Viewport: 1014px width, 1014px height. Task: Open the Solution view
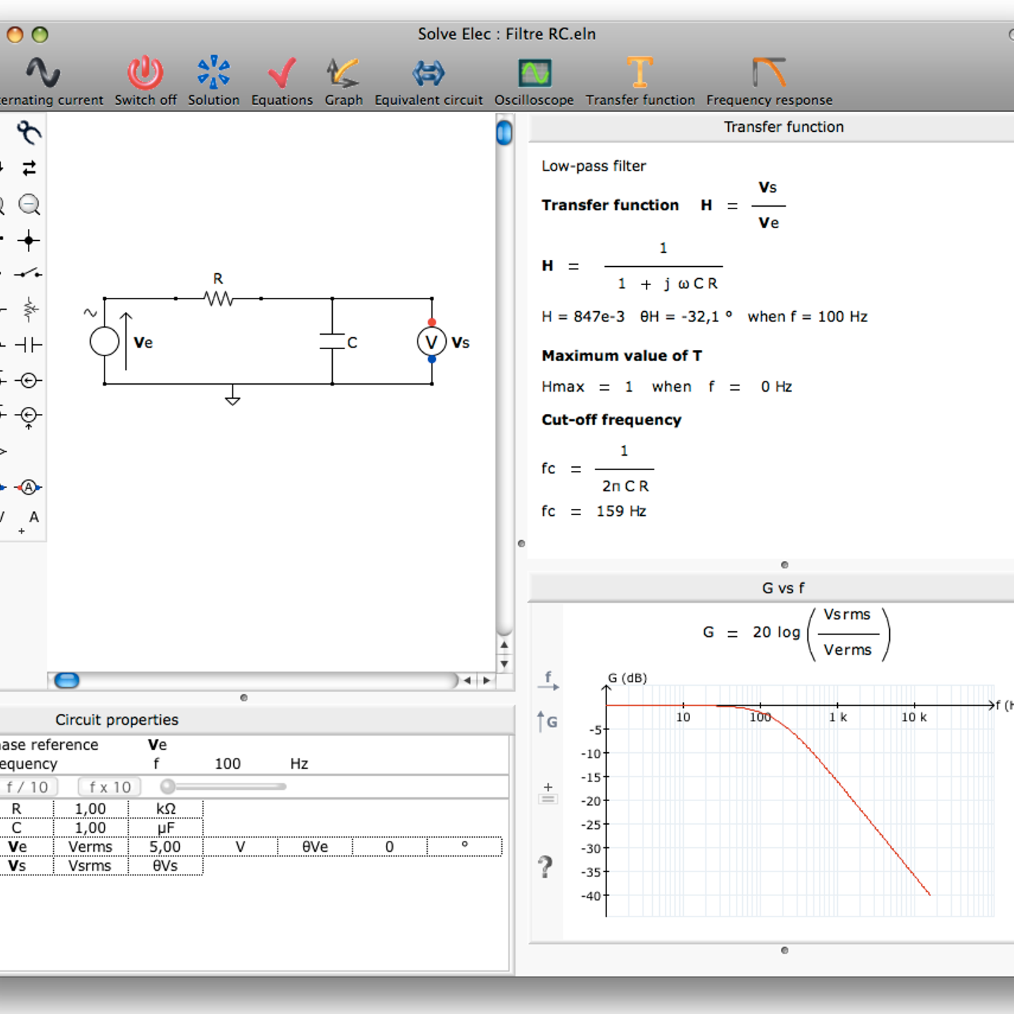[214, 73]
